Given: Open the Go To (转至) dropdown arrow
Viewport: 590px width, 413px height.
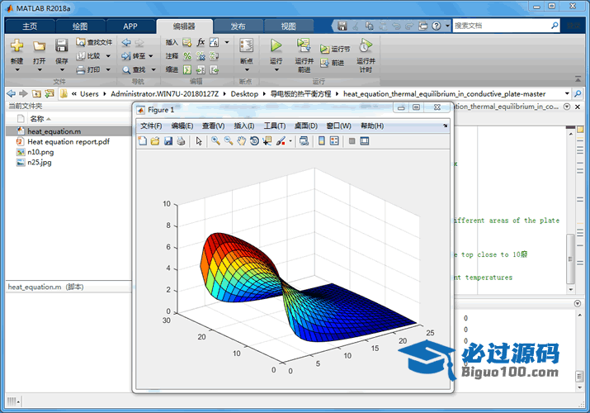Looking at the screenshot, I should [x=151, y=56].
